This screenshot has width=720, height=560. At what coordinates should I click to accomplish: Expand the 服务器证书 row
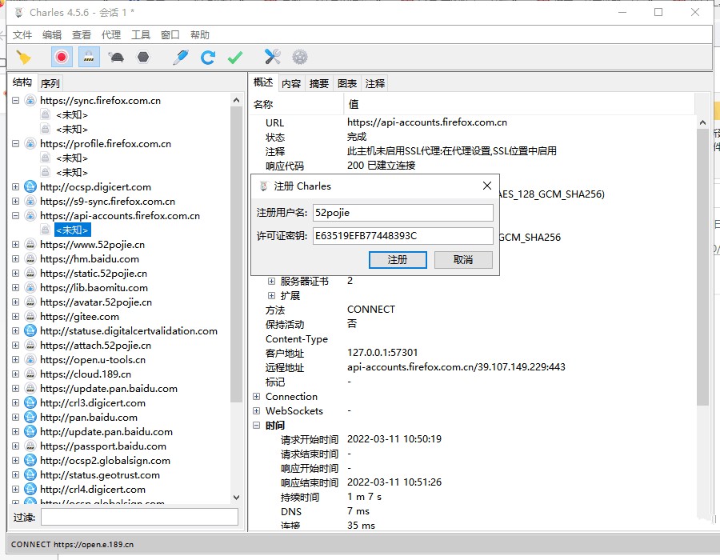271,281
